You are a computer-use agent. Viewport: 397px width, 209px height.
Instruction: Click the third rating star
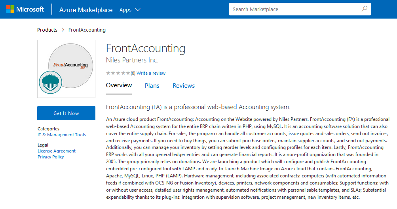[x=118, y=73]
